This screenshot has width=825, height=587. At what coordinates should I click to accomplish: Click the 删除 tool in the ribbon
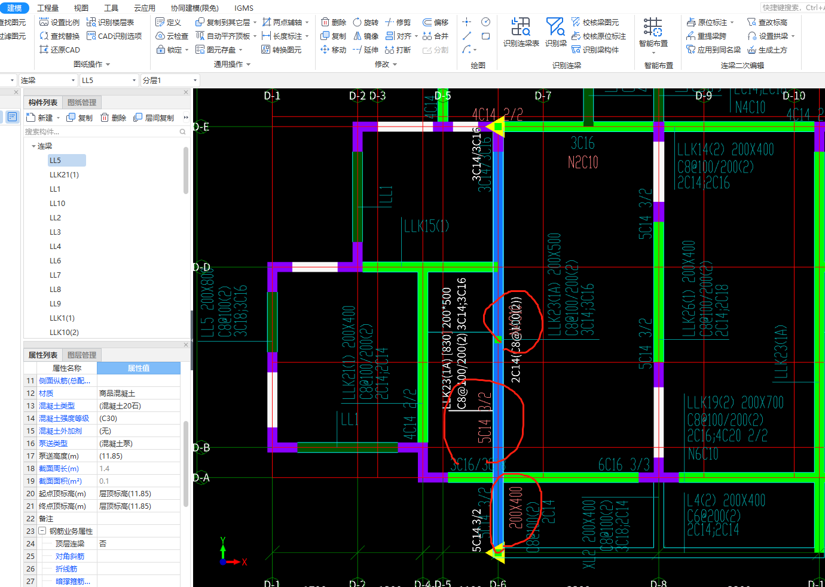tap(333, 22)
